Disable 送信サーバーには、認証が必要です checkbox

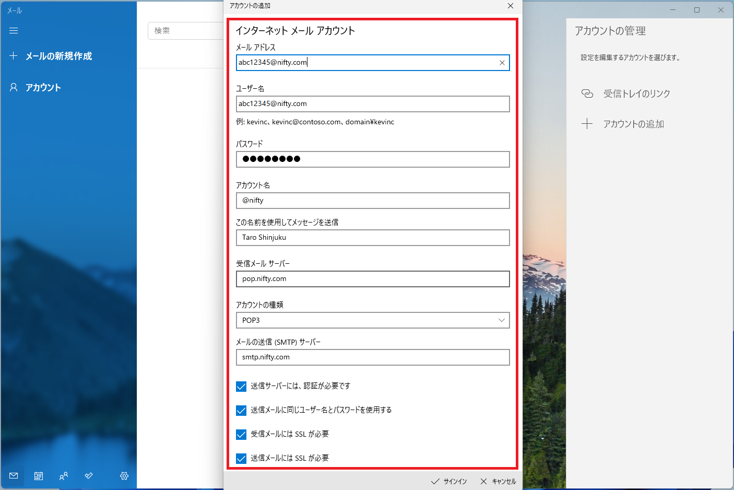[241, 386]
